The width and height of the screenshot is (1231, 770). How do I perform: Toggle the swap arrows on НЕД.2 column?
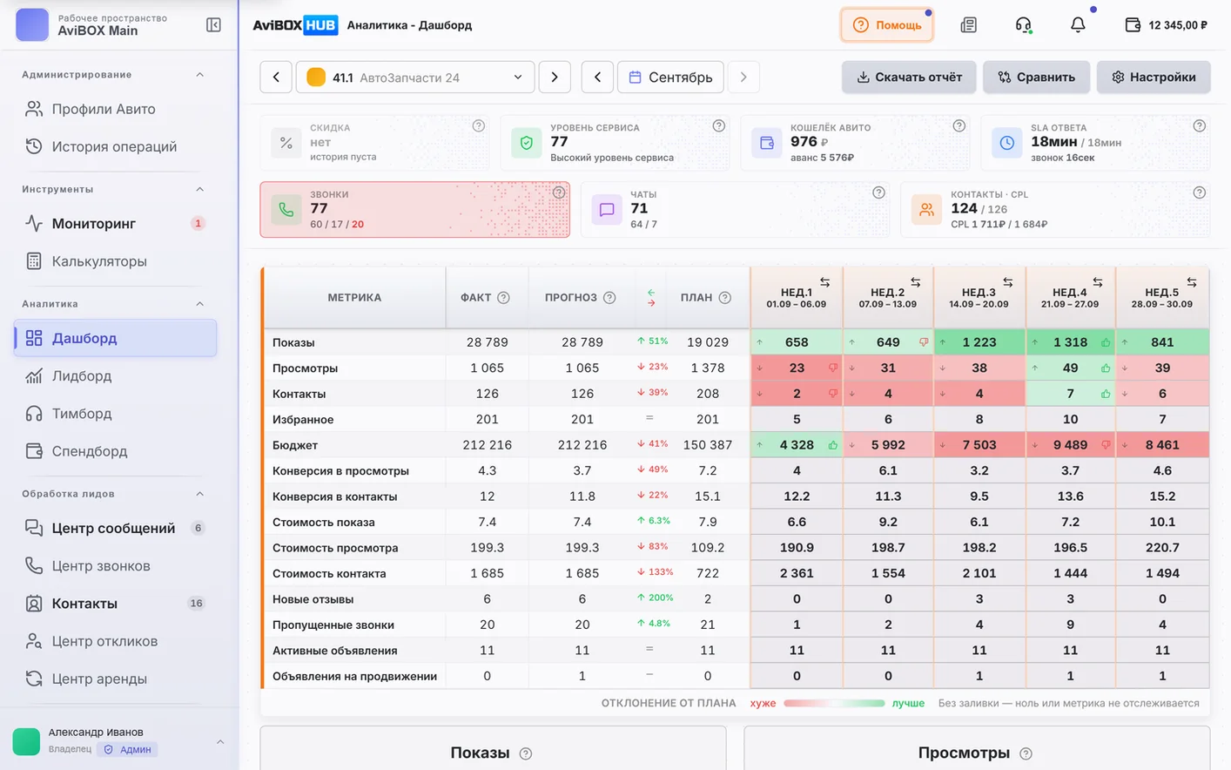pyautogui.click(x=915, y=282)
